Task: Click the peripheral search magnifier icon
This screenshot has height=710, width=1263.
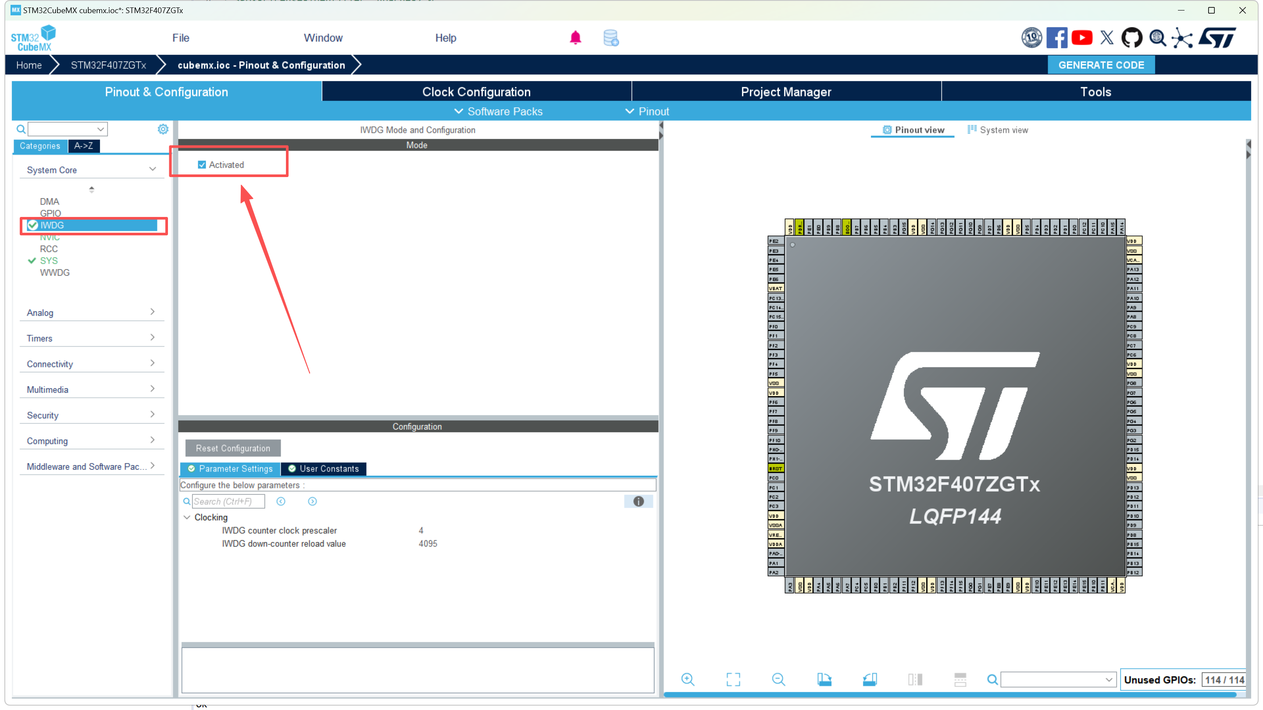Action: click(21, 129)
